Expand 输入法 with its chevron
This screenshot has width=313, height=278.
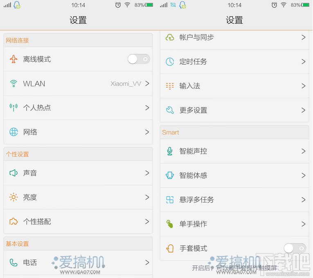coord(304,86)
